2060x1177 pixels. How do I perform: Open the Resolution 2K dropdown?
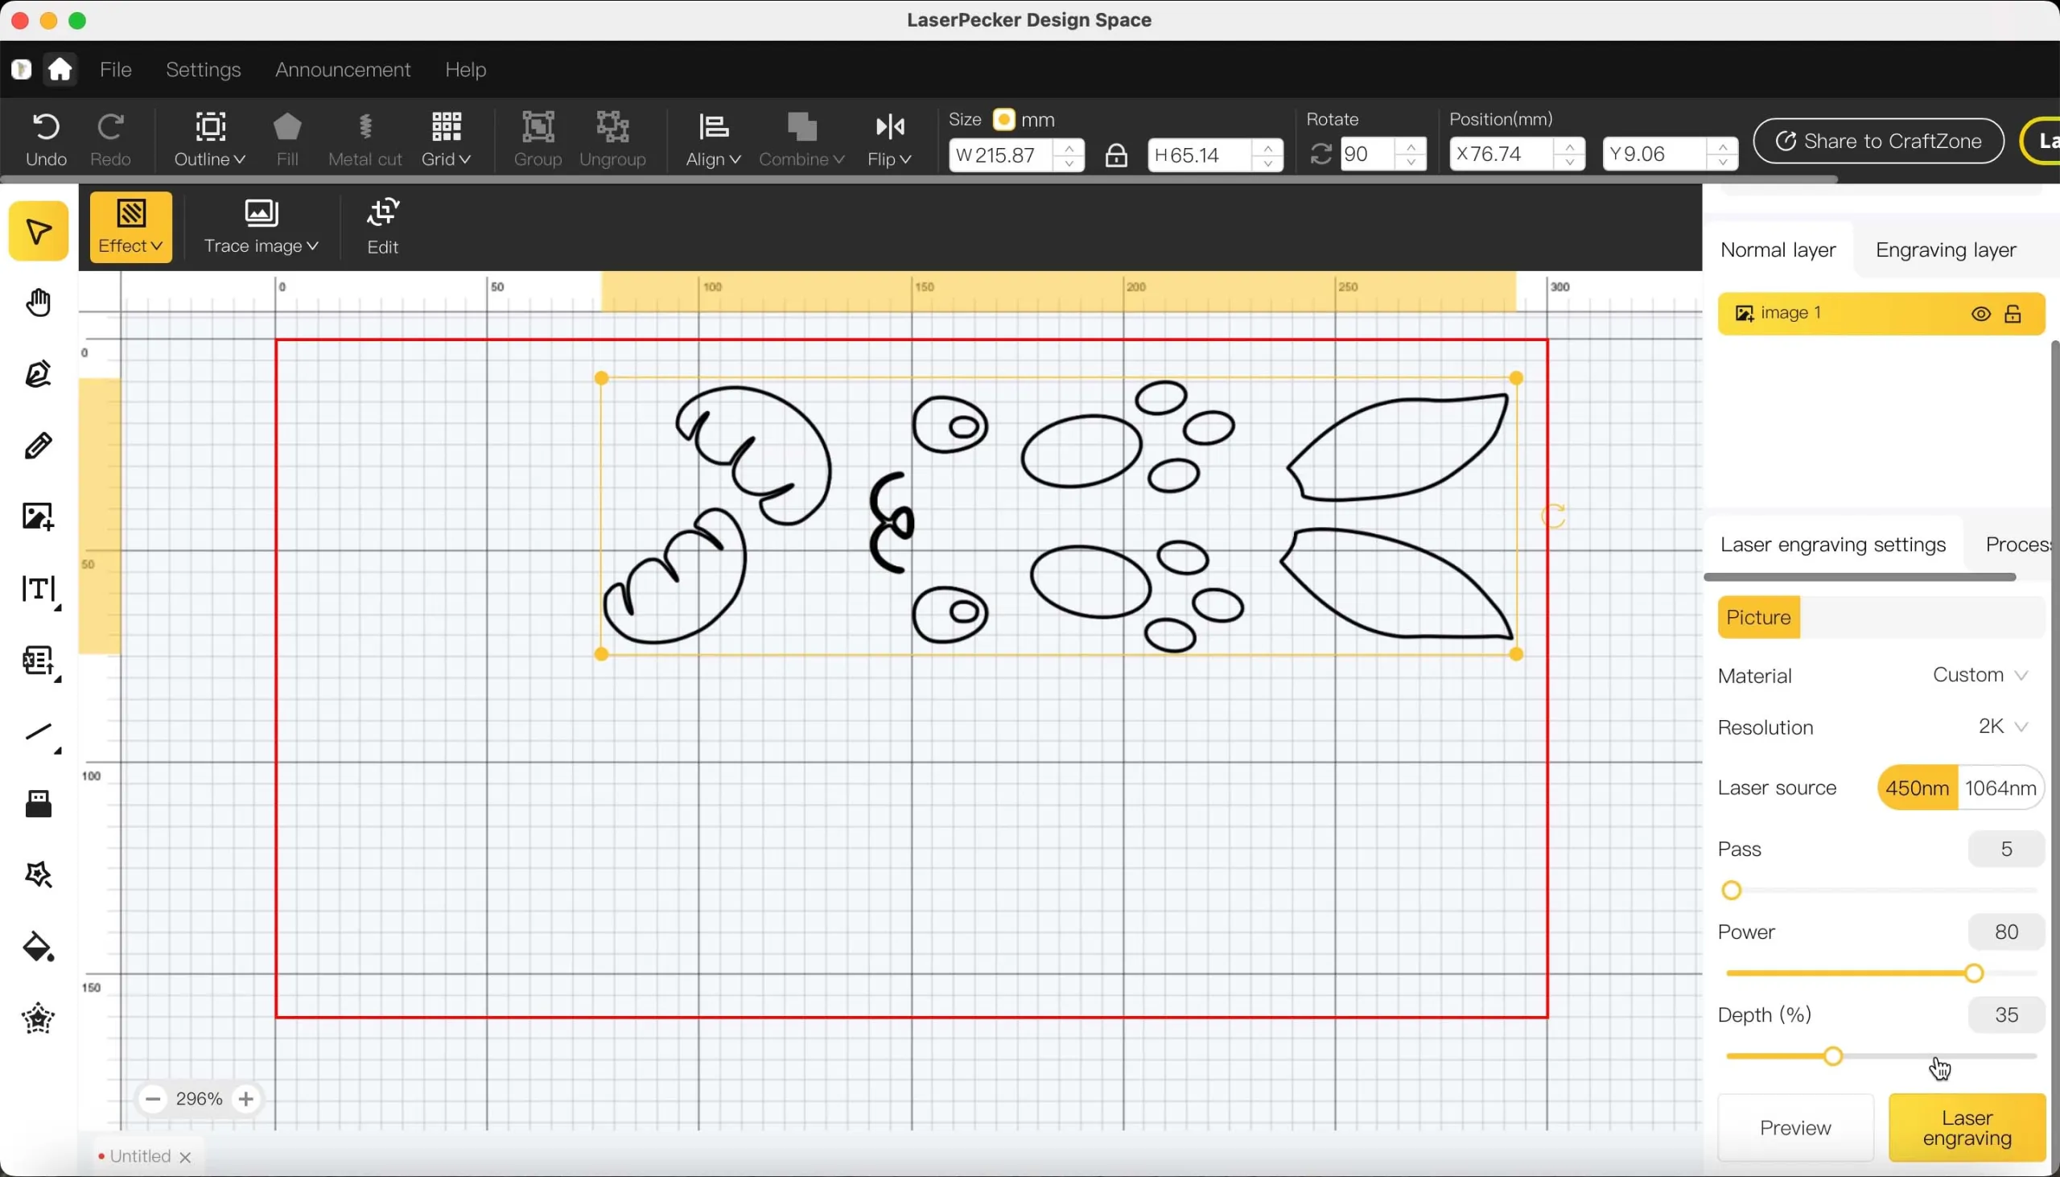[2003, 726]
